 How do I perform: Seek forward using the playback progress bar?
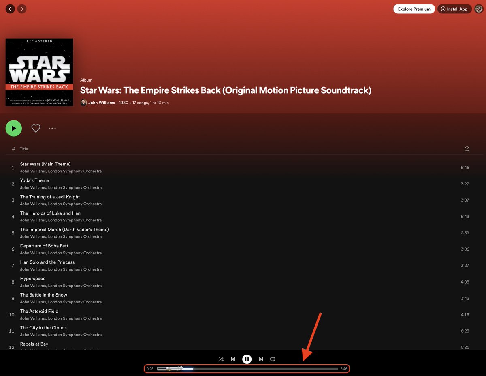pyautogui.click(x=283, y=369)
